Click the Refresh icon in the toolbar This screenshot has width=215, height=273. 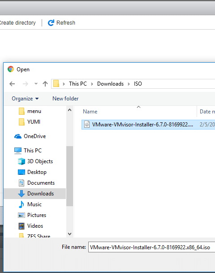(51, 23)
